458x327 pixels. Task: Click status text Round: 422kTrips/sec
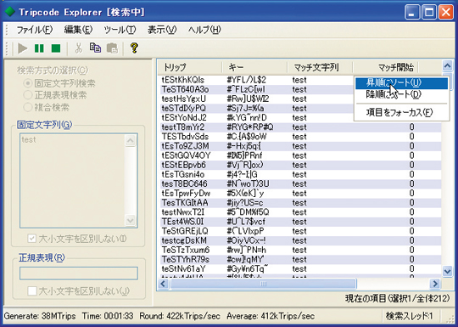click(x=180, y=316)
